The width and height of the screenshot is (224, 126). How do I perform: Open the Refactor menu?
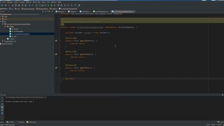coord(29,2)
